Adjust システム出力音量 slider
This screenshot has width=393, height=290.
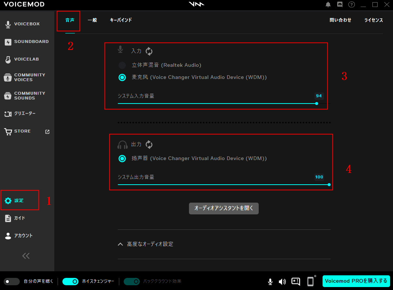pyautogui.click(x=224, y=185)
